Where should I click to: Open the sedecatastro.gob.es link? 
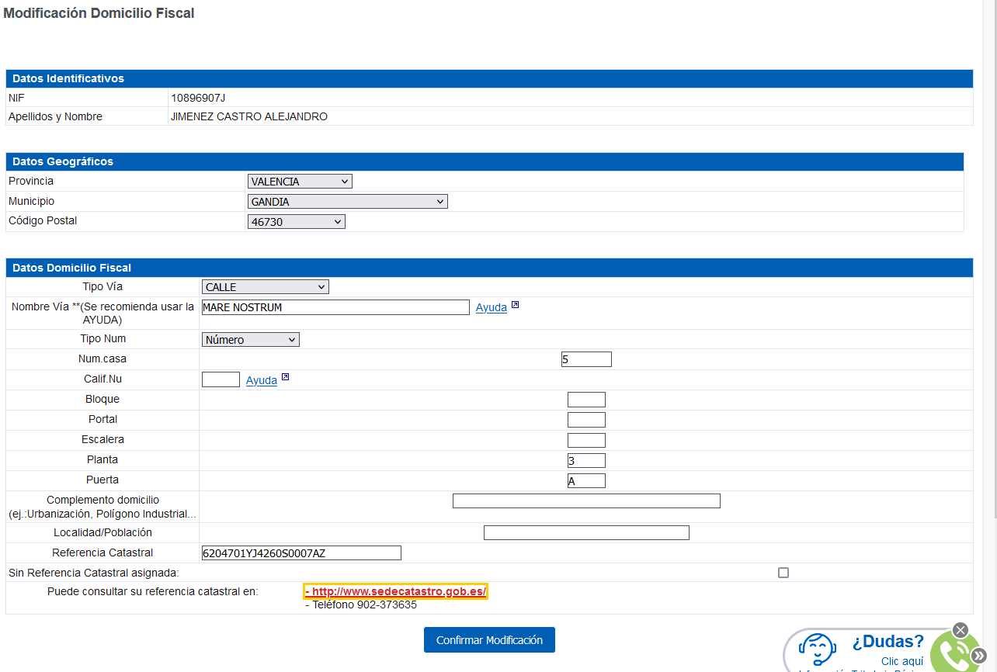coord(396,591)
